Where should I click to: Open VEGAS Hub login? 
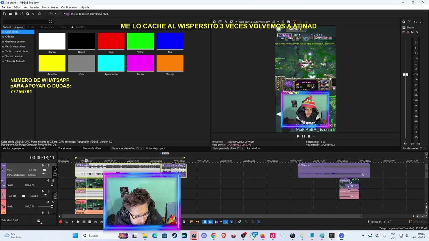(x=87, y=14)
